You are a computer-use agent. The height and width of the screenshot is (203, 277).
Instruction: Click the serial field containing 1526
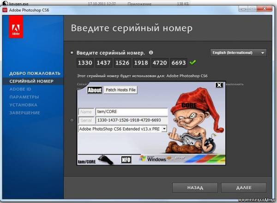[122, 63]
